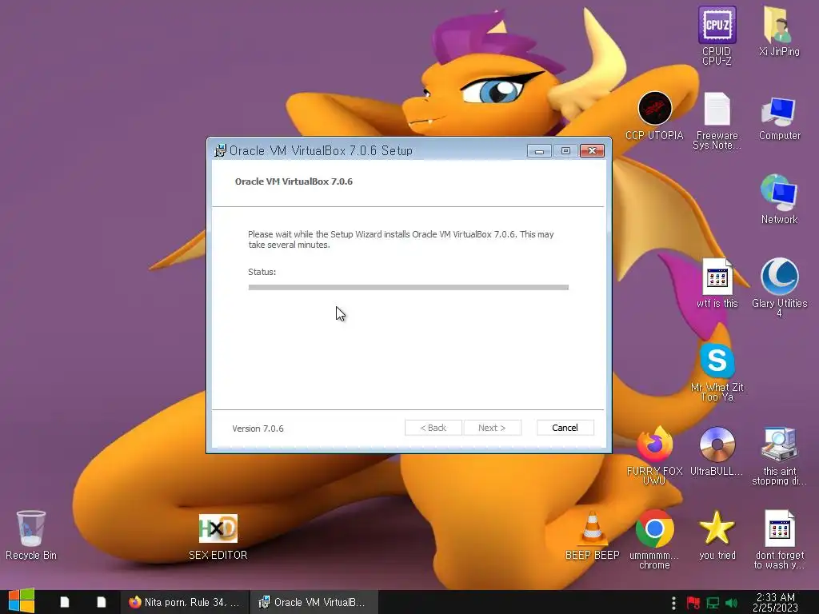The image size is (819, 614).
Task: Close the VirtualBox Setup window
Action: 592,151
